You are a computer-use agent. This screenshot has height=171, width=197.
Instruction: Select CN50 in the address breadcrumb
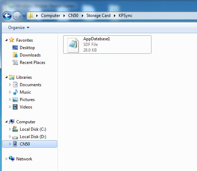coord(73,16)
